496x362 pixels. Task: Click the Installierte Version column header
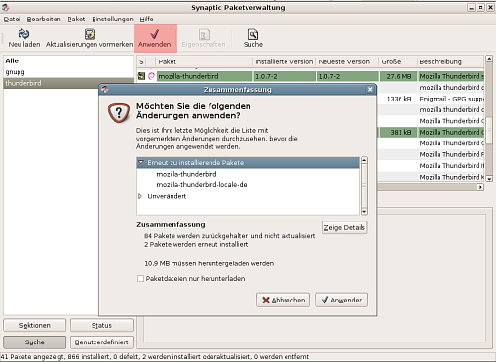(x=285, y=61)
